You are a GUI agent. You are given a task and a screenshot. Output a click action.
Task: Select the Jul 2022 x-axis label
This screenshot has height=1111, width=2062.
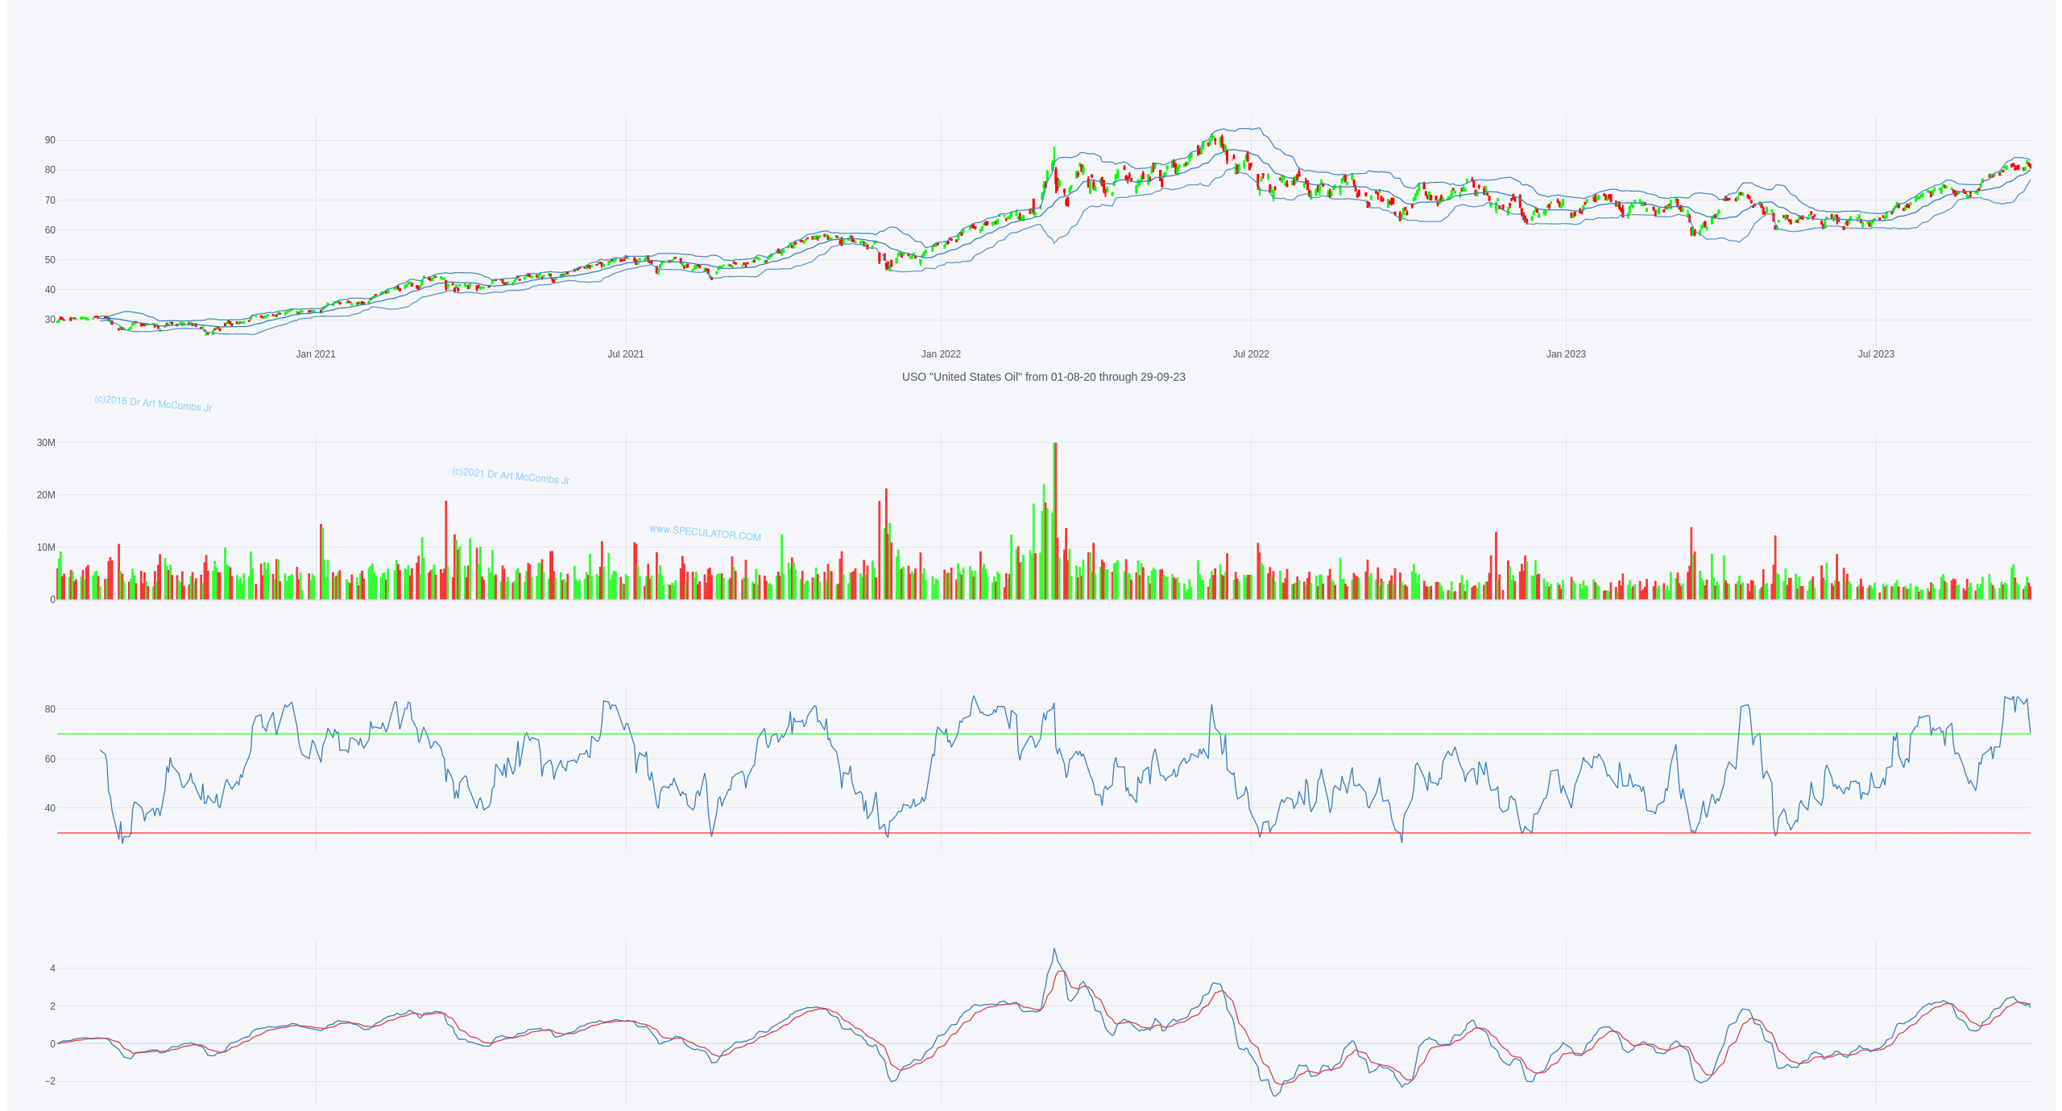(x=1251, y=354)
